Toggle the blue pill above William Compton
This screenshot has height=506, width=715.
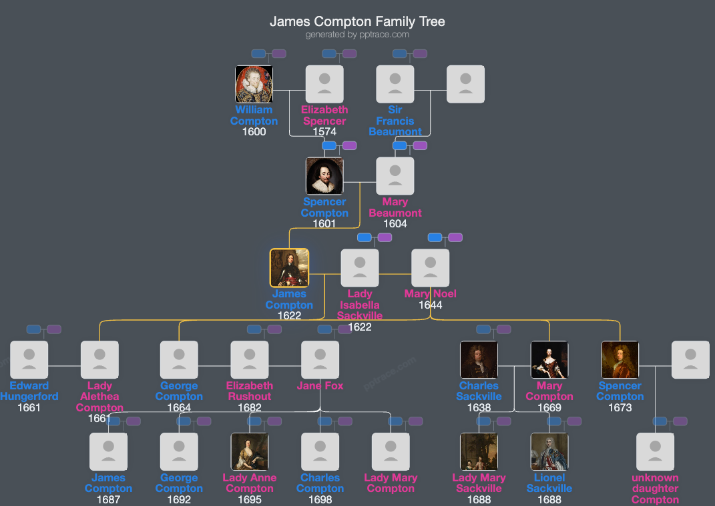click(x=259, y=54)
